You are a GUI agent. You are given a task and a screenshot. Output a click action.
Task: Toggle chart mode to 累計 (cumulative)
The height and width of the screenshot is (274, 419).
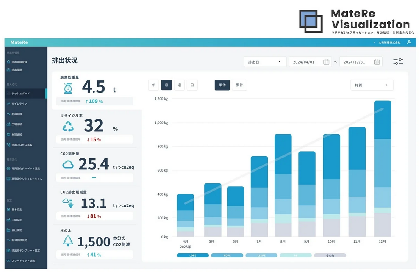click(x=239, y=85)
